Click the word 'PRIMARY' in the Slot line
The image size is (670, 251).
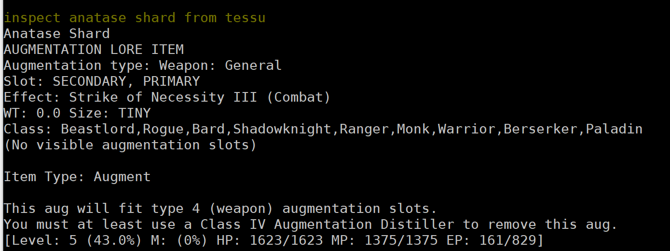coord(171,82)
